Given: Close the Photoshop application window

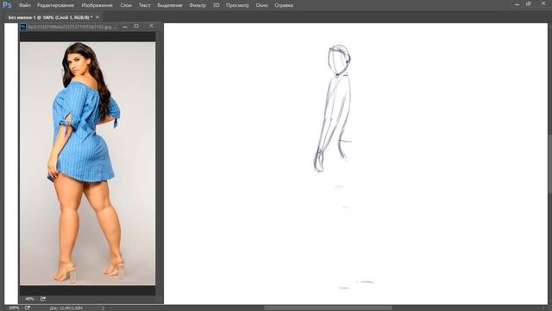Looking at the screenshot, I should [543, 3].
